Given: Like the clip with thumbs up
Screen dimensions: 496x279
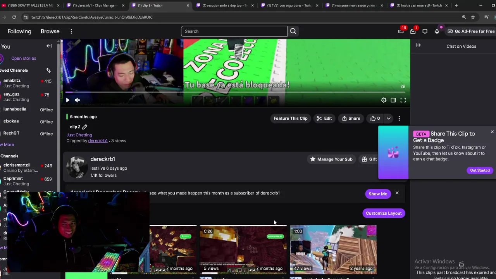Looking at the screenshot, I should pos(375,118).
